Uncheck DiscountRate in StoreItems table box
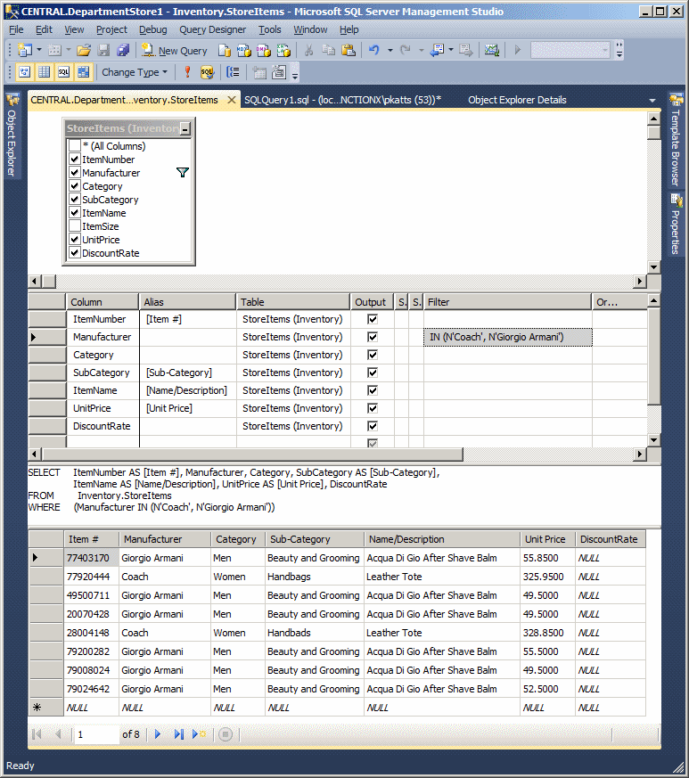689x778 pixels. tap(75, 253)
